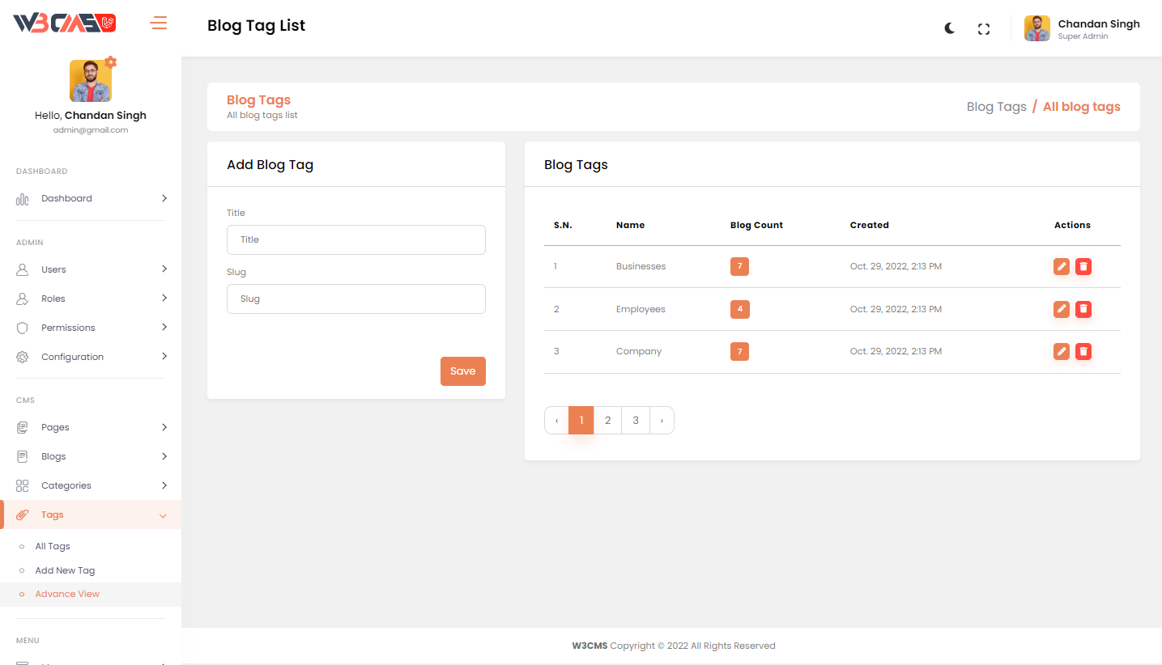Collapse the sidebar with the hamburger icon
1162x665 pixels.
pyautogui.click(x=159, y=23)
